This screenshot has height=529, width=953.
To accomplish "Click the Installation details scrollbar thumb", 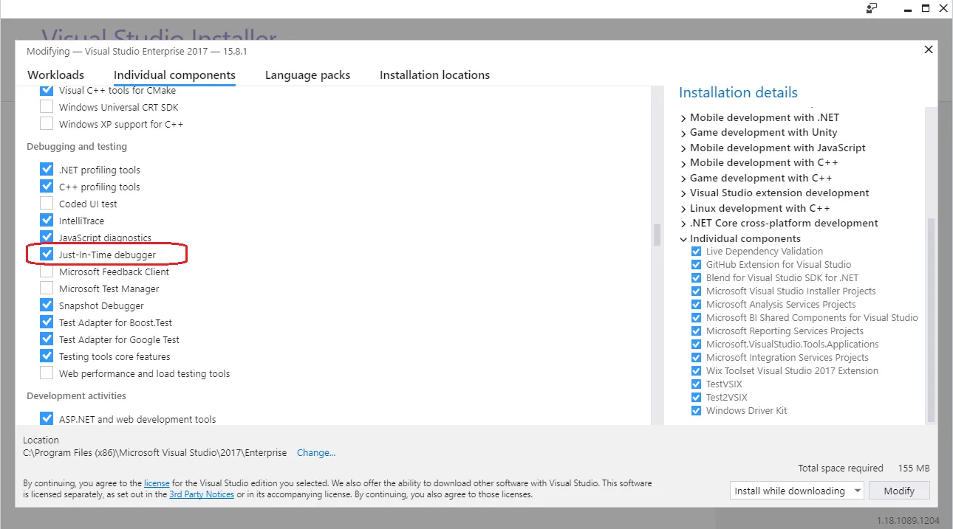I will [x=931, y=319].
